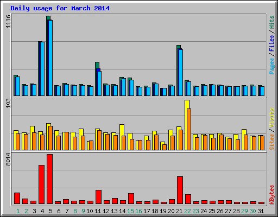Screen dimensions: 278x217
Task: Click the cyan pages bar for day 4
Action: 42,69
